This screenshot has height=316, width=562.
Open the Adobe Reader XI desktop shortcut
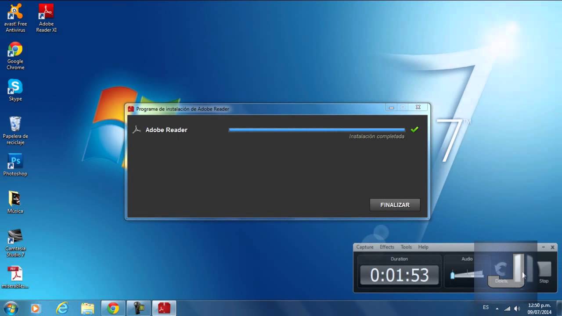coord(46,18)
